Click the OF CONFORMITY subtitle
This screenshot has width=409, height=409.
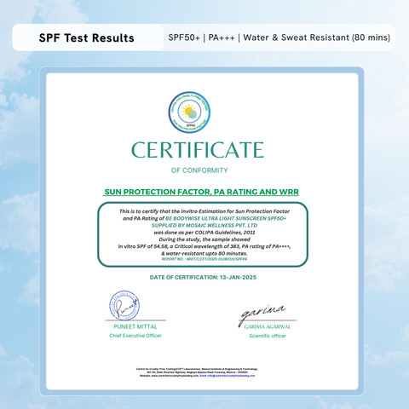(199, 170)
